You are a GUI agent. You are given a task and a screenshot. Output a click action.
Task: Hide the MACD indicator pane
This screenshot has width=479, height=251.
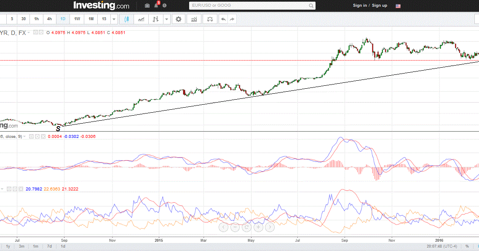click(31, 136)
